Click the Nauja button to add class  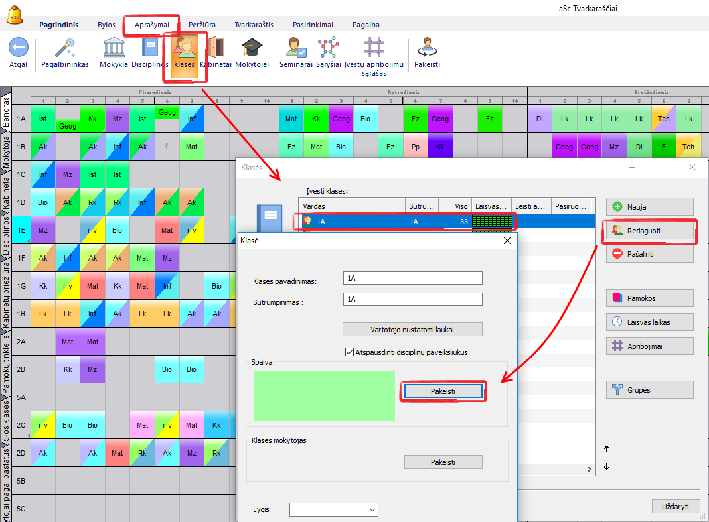click(x=649, y=207)
